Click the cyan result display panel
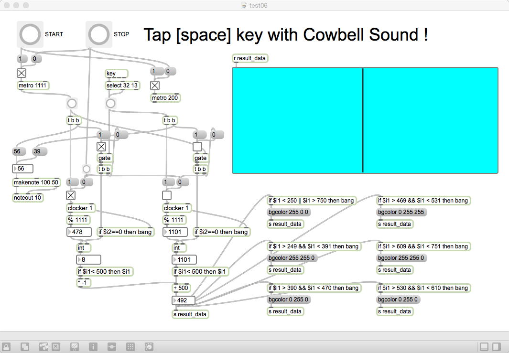Screen dimensions: 509x353 pyautogui.click(x=365, y=120)
